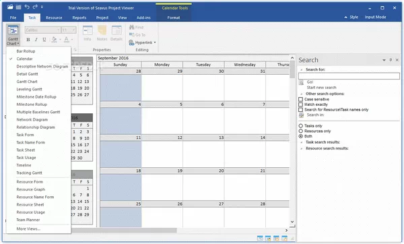Viewport: 404px width, 244px height.
Task: Select the Tasks only radio button
Action: coord(300,126)
